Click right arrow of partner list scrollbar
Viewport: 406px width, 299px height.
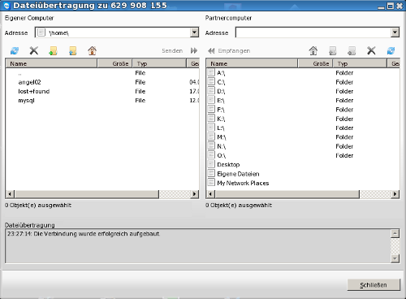(x=395, y=194)
